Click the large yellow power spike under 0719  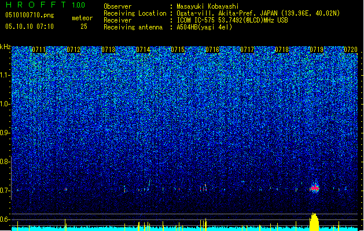tap(314, 222)
